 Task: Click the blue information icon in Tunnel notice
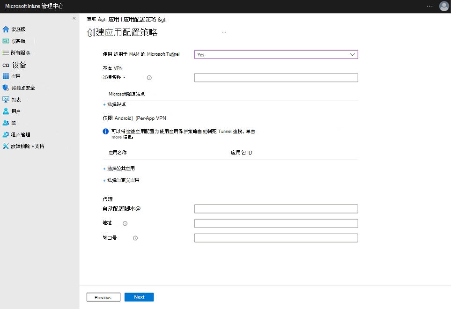coord(105,132)
